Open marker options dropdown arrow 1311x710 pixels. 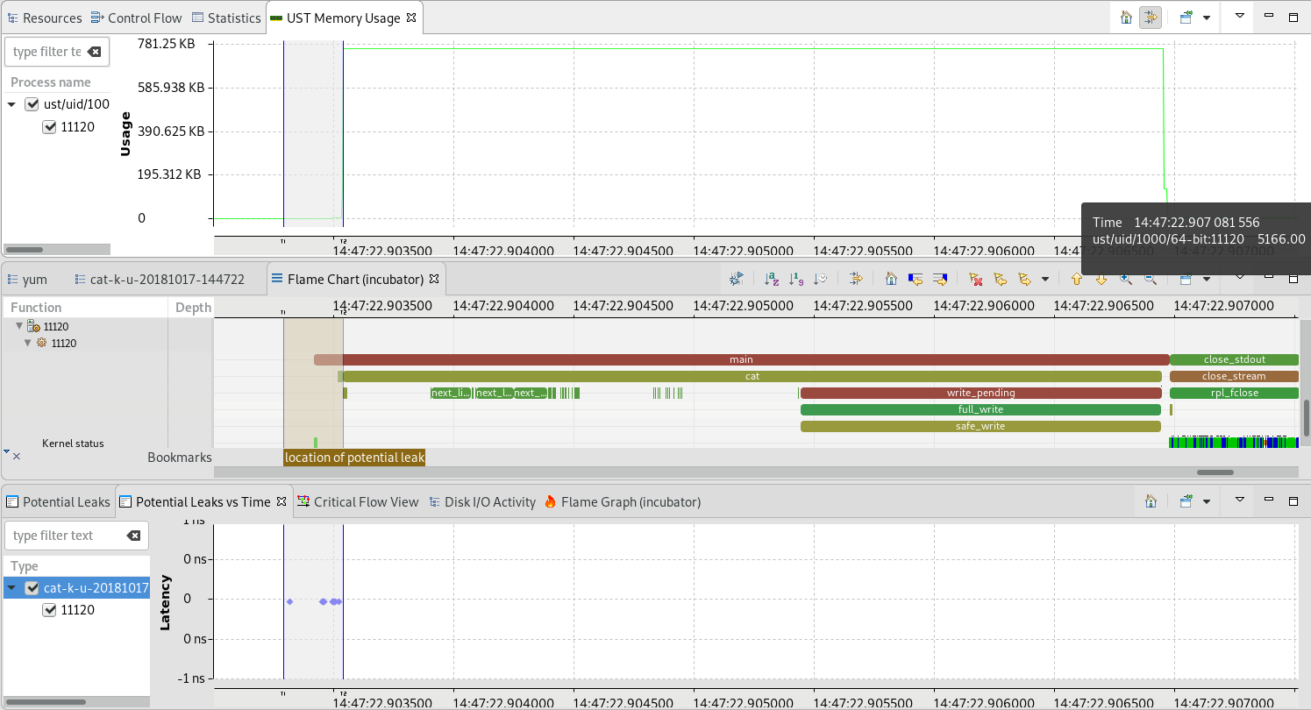(1044, 280)
